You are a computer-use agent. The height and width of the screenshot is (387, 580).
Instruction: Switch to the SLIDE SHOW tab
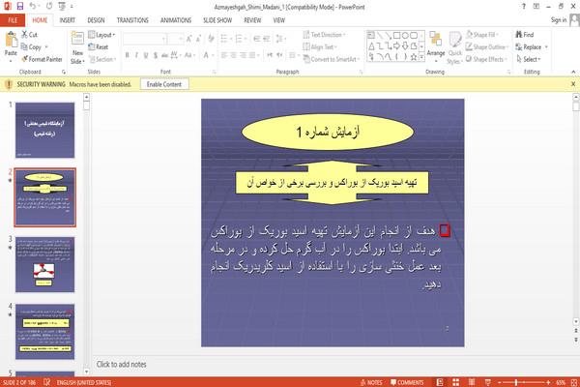click(217, 20)
